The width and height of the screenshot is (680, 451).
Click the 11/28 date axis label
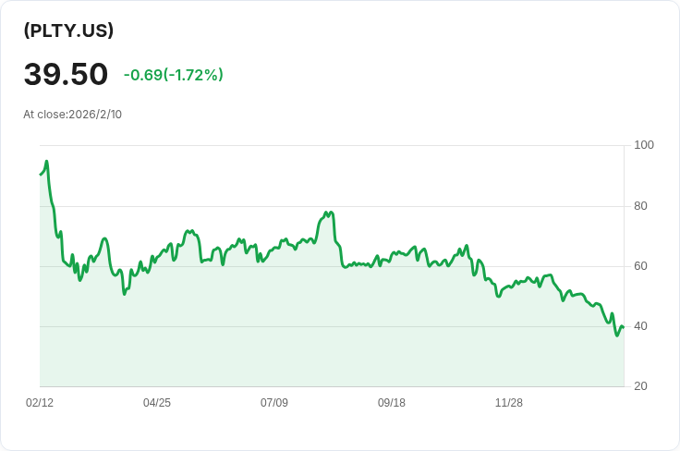coord(509,403)
